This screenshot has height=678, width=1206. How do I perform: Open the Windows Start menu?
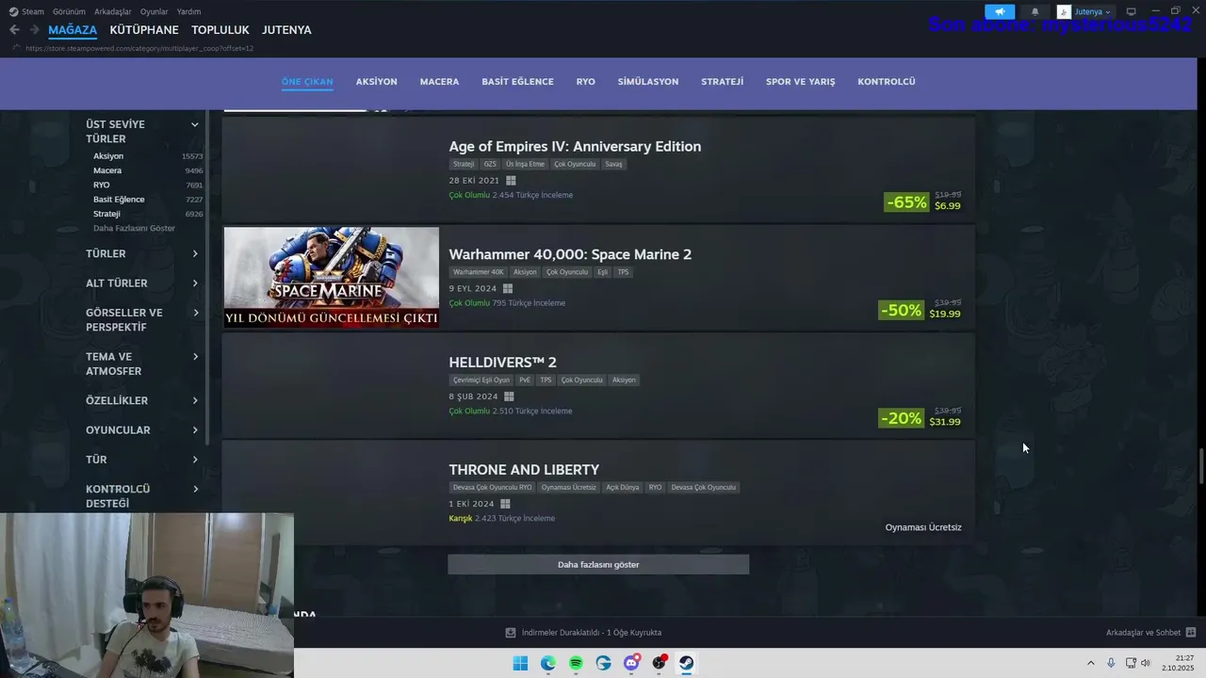click(x=520, y=663)
